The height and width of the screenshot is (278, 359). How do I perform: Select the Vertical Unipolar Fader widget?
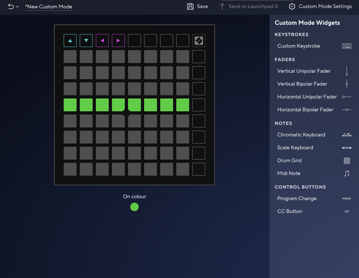[x=304, y=71]
